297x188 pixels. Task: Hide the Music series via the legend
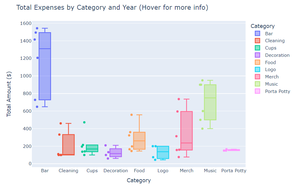click(x=271, y=84)
